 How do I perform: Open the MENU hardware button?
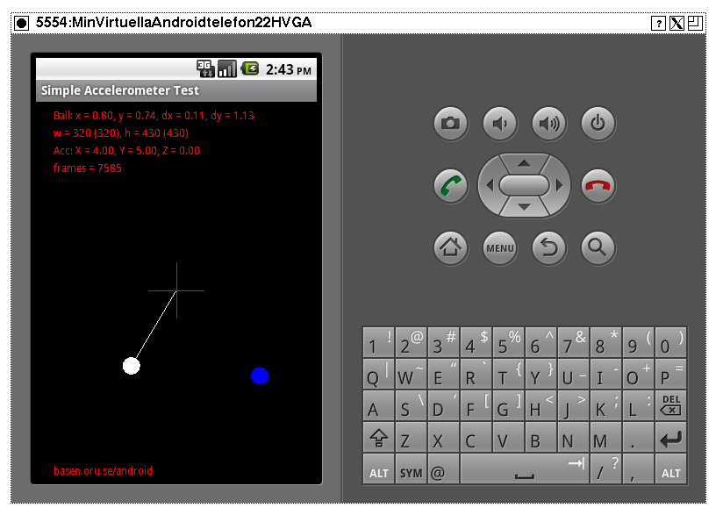point(500,248)
